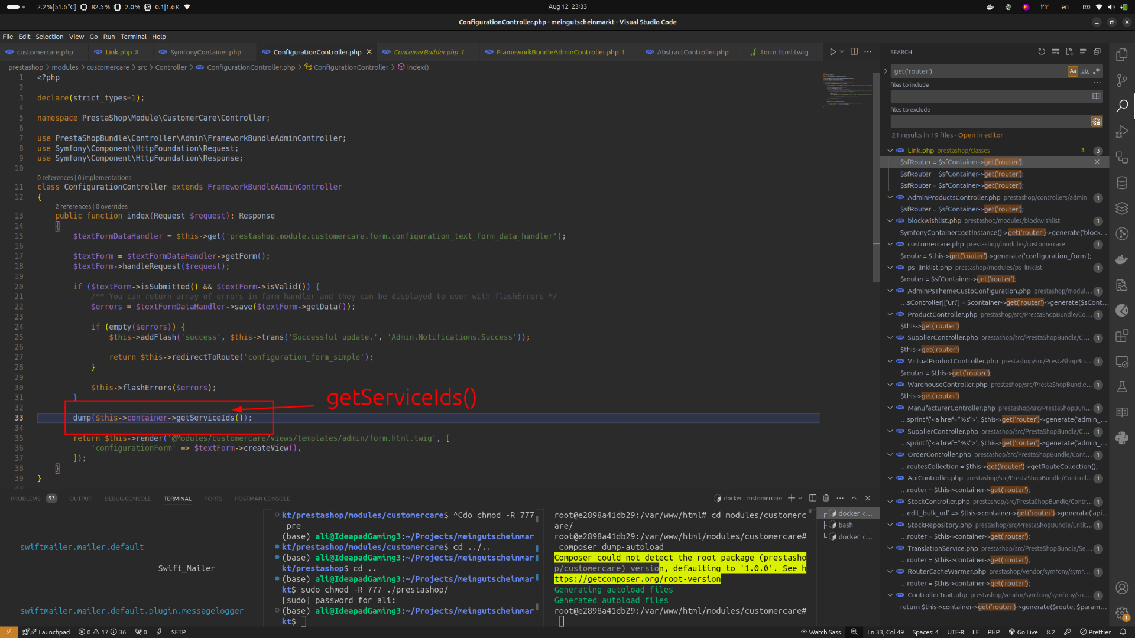
Task: Toggle exclude settings and ignore files
Action: pos(1097,122)
